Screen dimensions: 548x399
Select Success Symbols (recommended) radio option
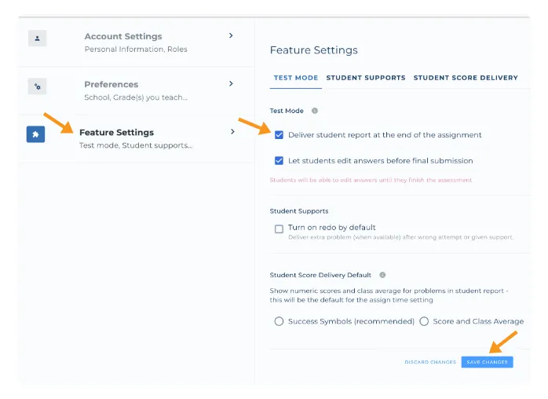pyautogui.click(x=279, y=321)
